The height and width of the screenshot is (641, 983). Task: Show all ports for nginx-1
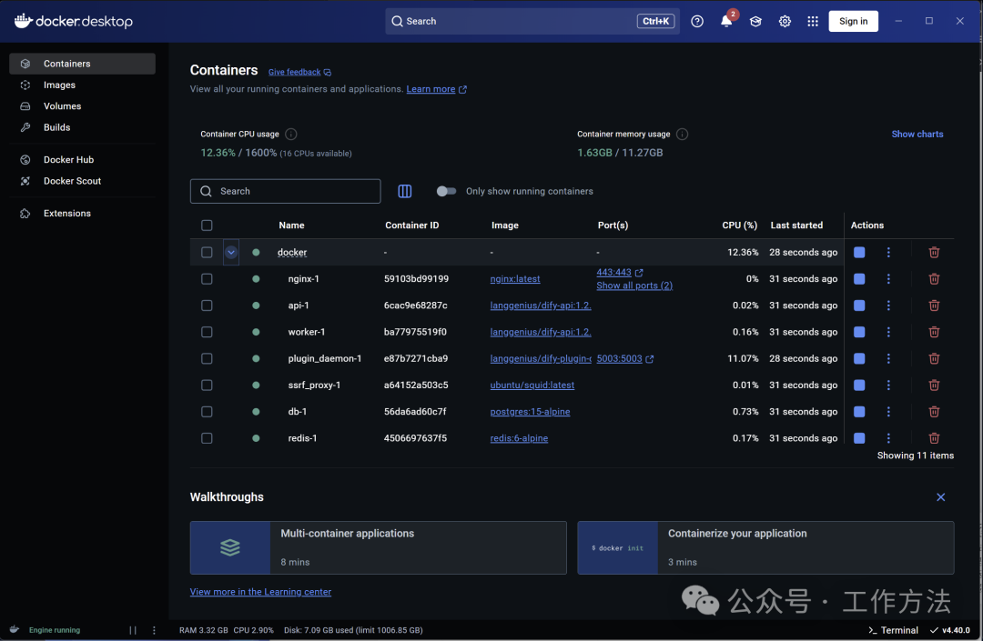click(x=633, y=285)
